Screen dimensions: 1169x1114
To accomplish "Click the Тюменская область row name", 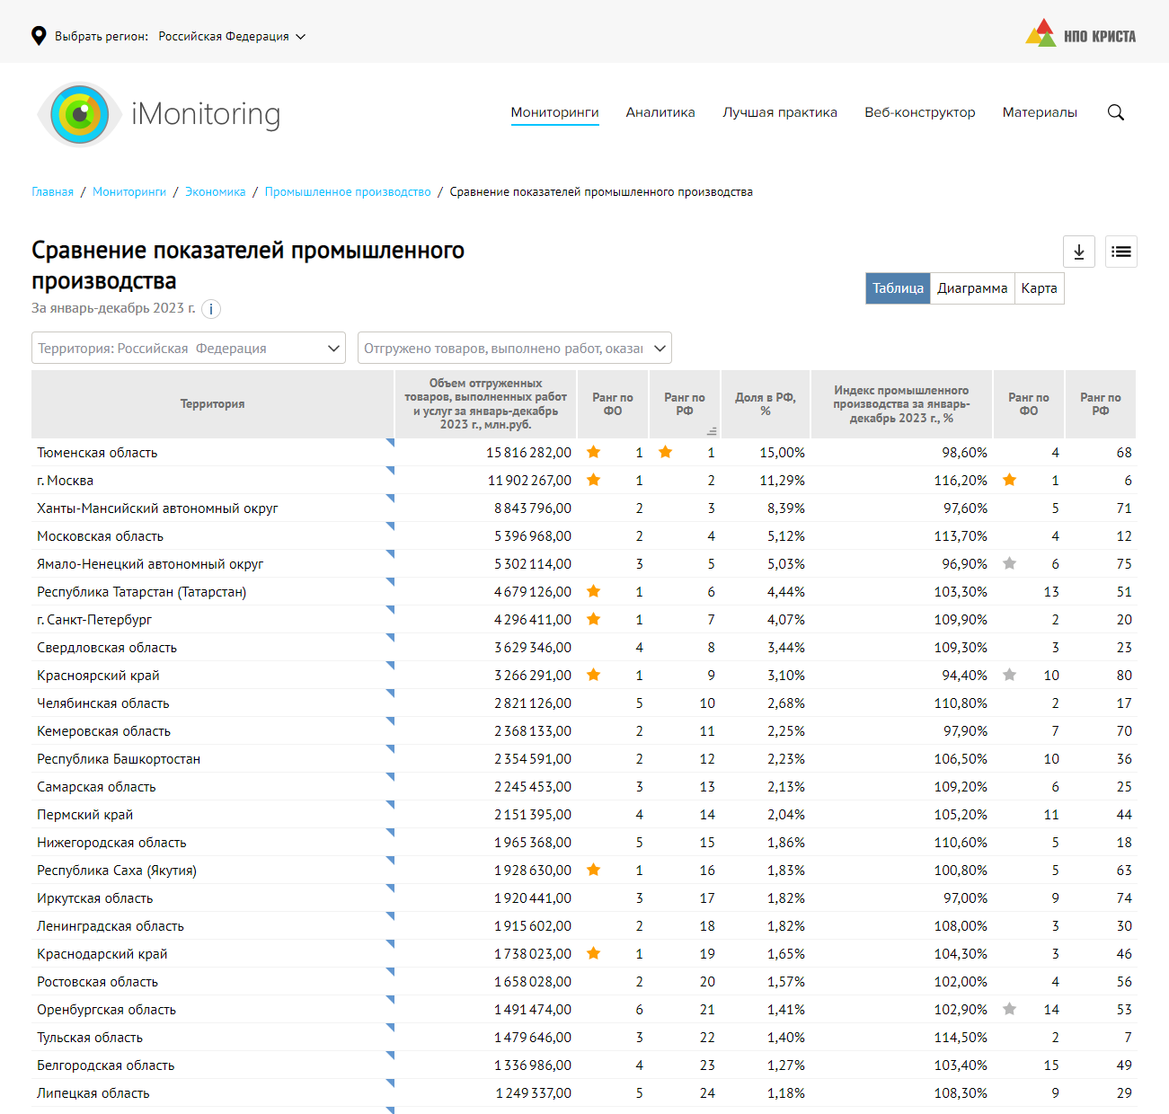I will click(x=97, y=453).
